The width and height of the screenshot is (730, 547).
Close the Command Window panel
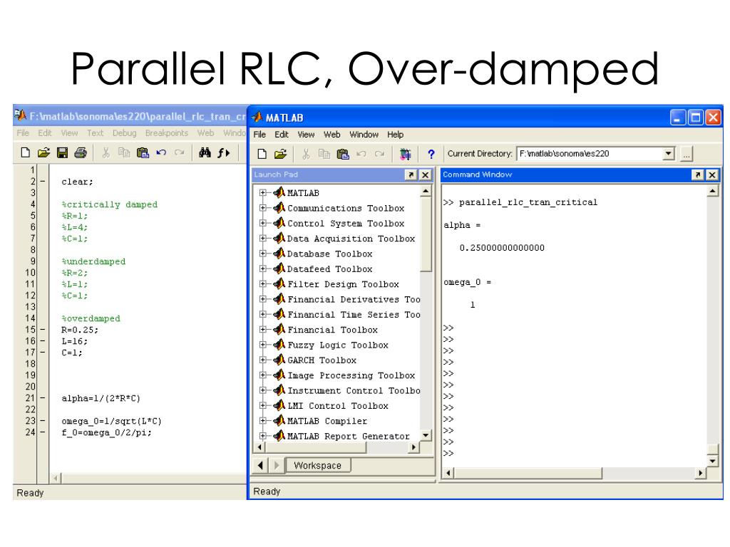click(x=712, y=175)
